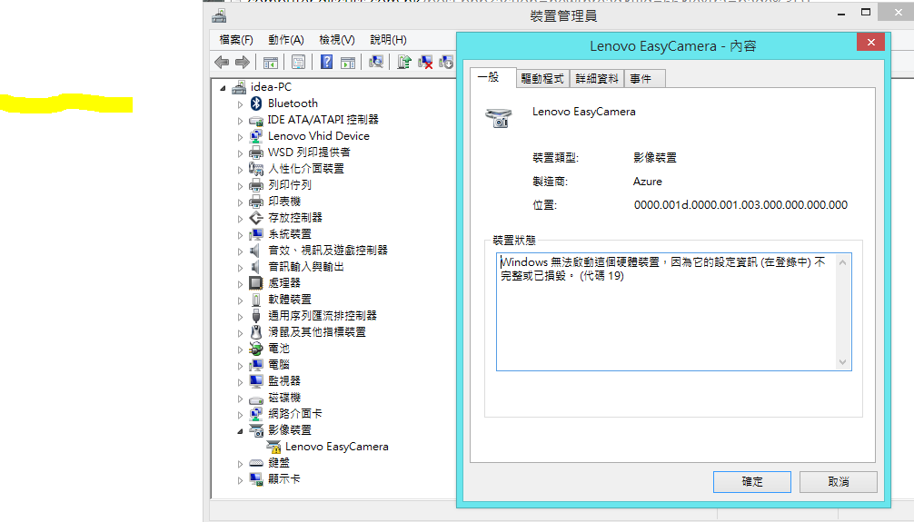Click the IDE ATA/ATAPI 控制器 icon
This screenshot has width=914, height=522.
tap(256, 120)
